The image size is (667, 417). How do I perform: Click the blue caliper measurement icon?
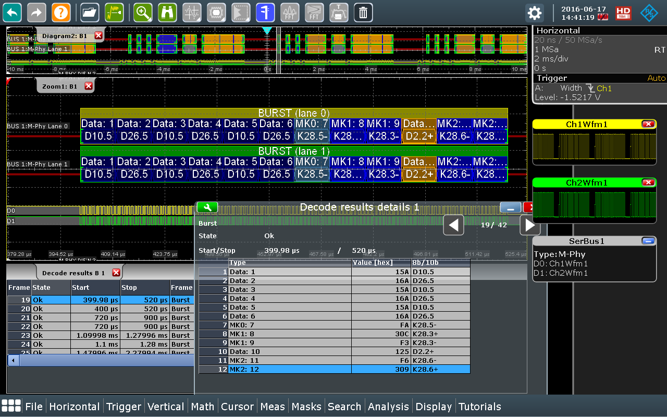[265, 13]
